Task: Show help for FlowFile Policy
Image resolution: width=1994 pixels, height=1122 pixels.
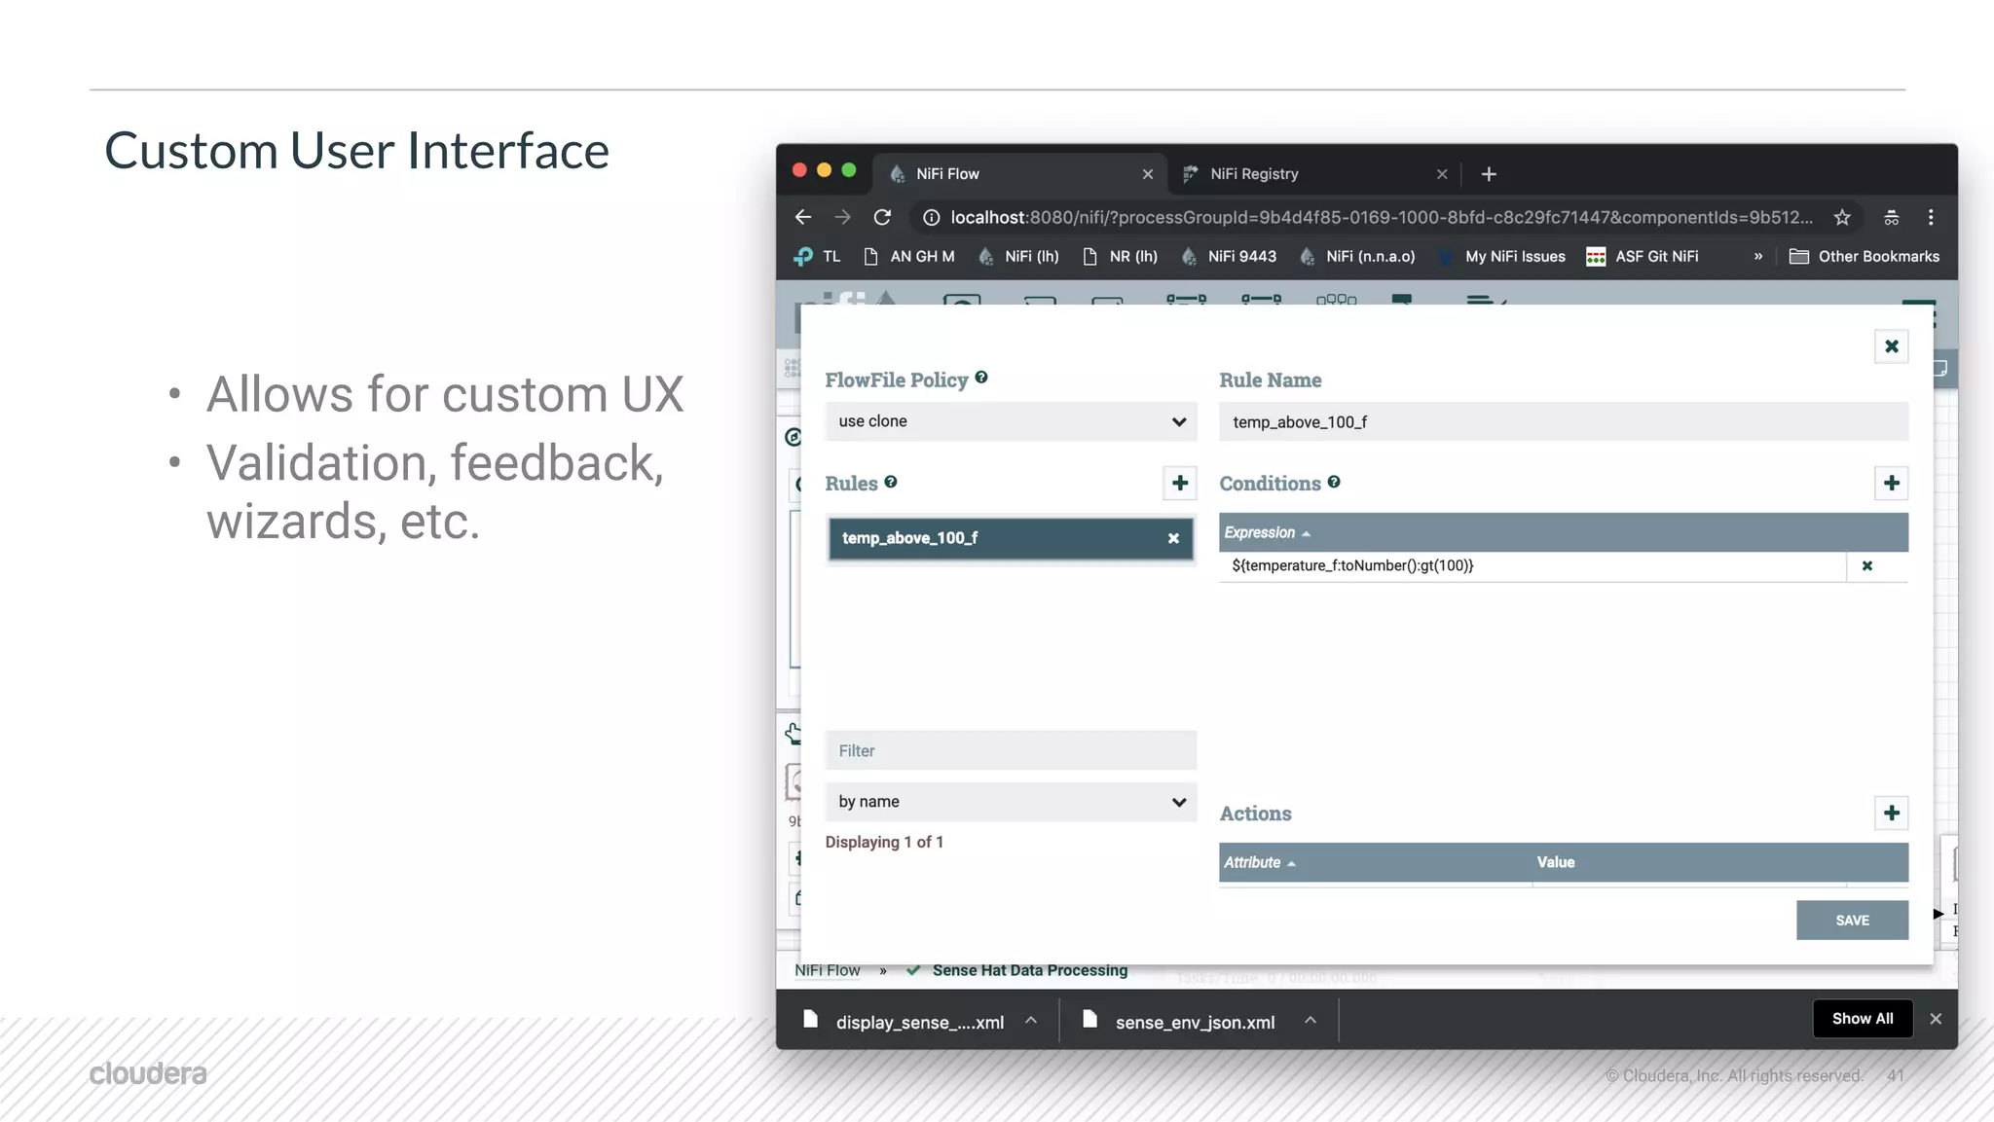Action: point(981,378)
